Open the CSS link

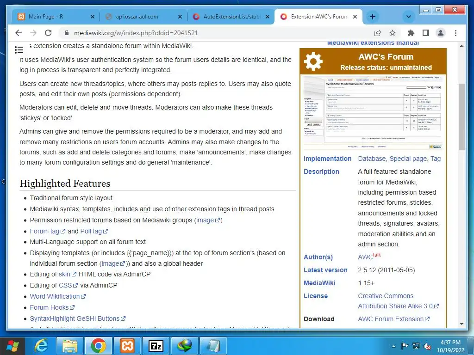(69, 285)
